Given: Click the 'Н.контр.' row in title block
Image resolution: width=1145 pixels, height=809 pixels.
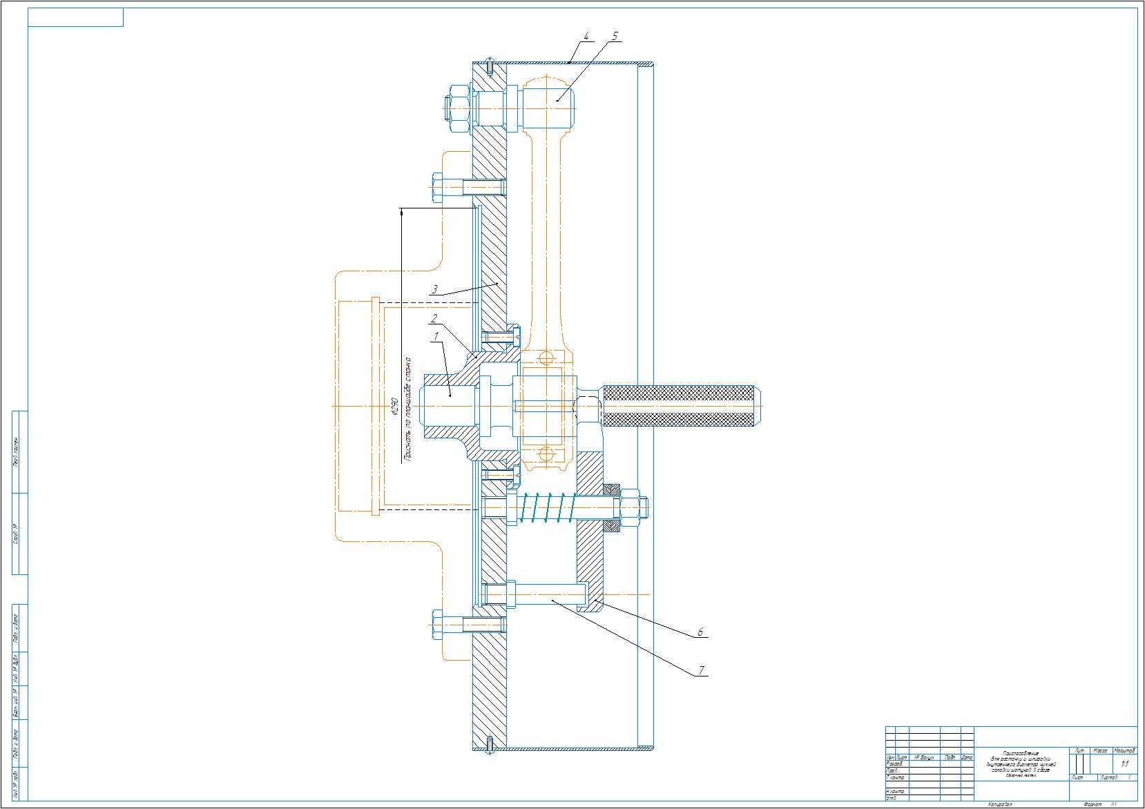Looking at the screenshot, I should pos(896,791).
